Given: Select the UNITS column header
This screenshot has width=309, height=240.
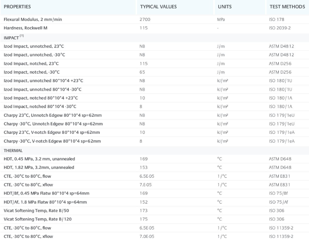Looking at the screenshot, I should (225, 7).
